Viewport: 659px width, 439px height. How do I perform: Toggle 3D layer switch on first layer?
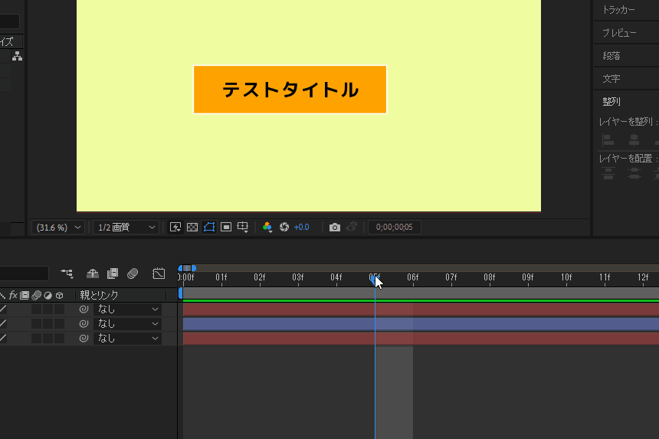coord(59,310)
